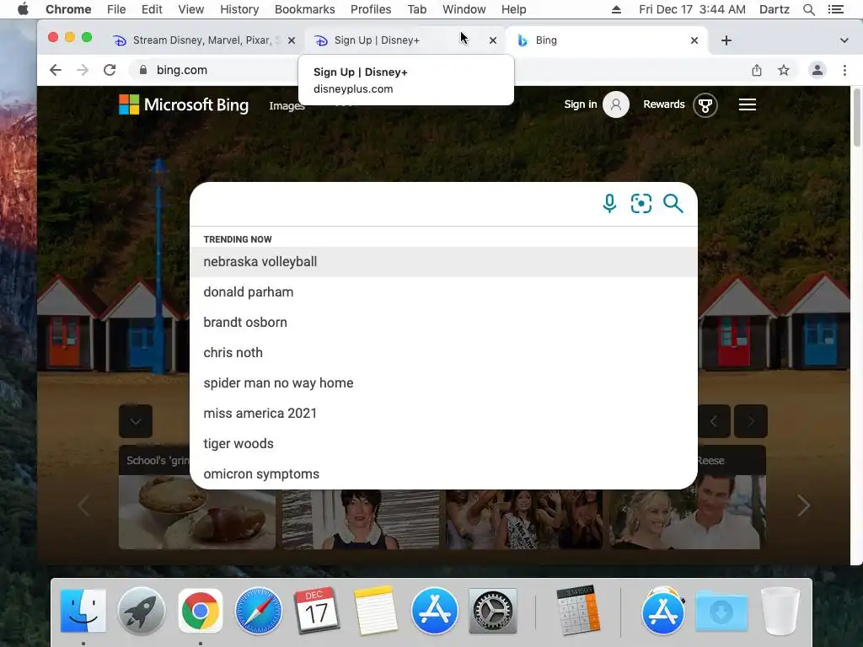Select trending search spider man no way home

point(443,383)
